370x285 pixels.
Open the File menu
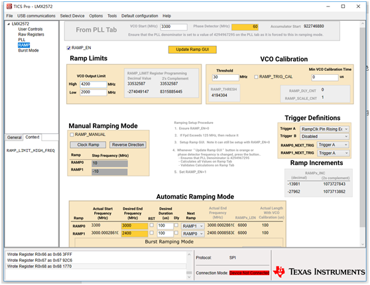tap(9, 16)
